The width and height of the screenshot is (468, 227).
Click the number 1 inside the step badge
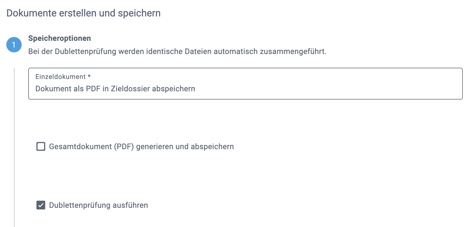(14, 45)
